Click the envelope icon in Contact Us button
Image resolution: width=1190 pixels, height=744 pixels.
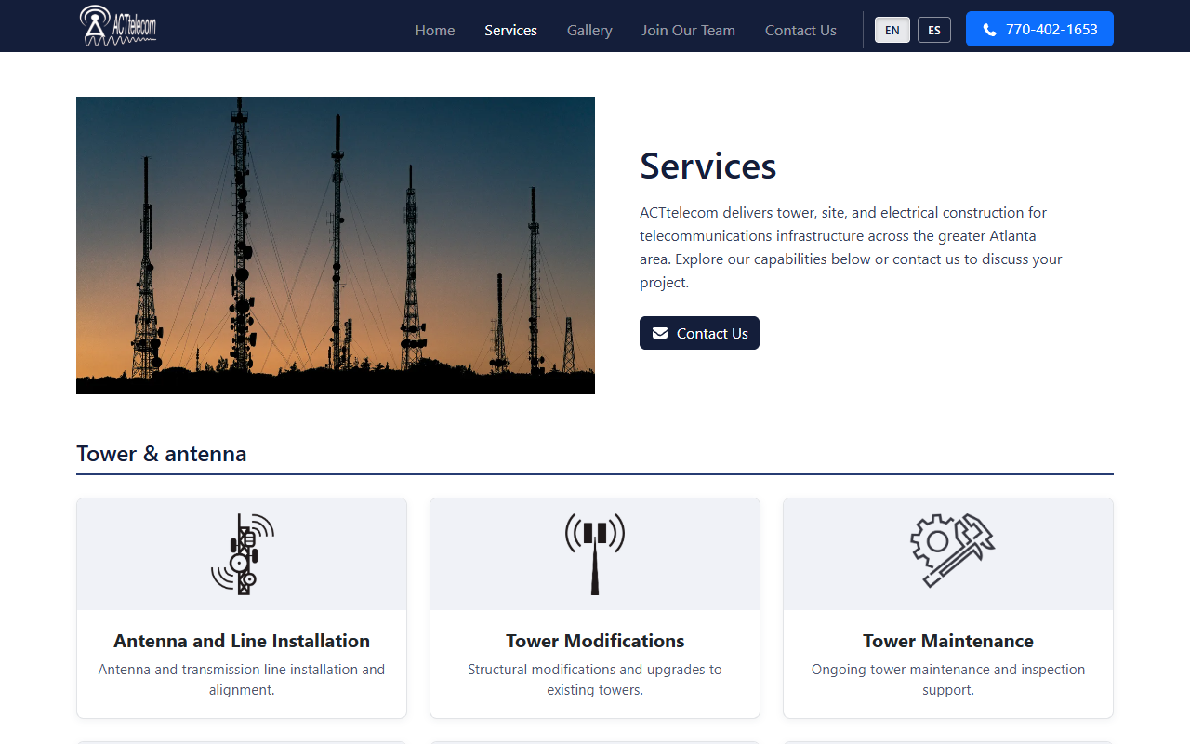(660, 333)
